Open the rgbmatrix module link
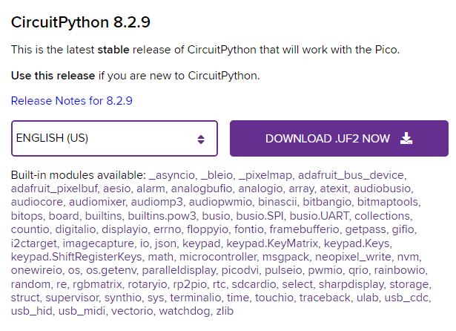 (x=97, y=284)
